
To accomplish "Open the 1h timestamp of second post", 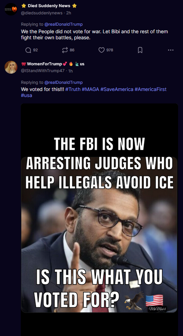I will click(x=70, y=71).
